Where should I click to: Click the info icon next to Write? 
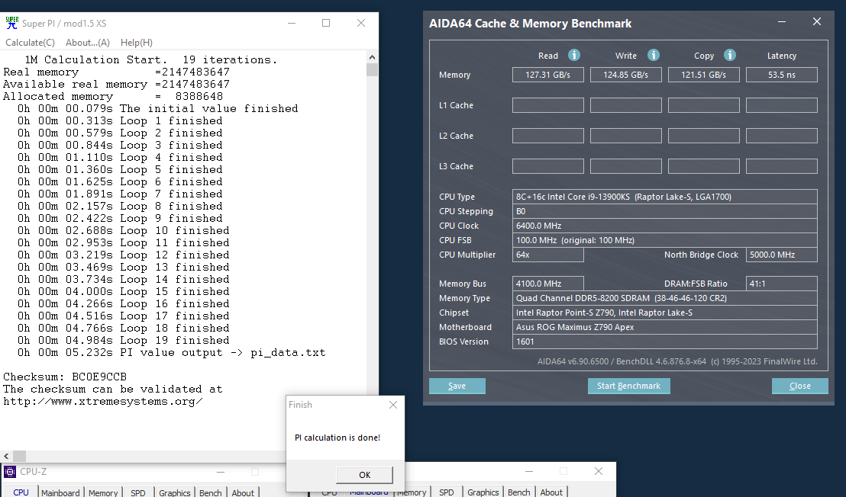tap(654, 55)
